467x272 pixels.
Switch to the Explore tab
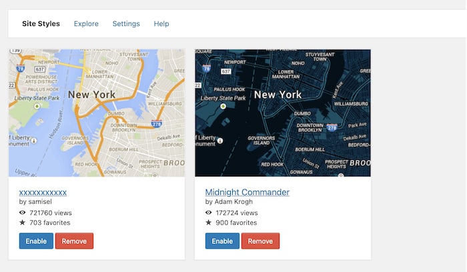(86, 24)
